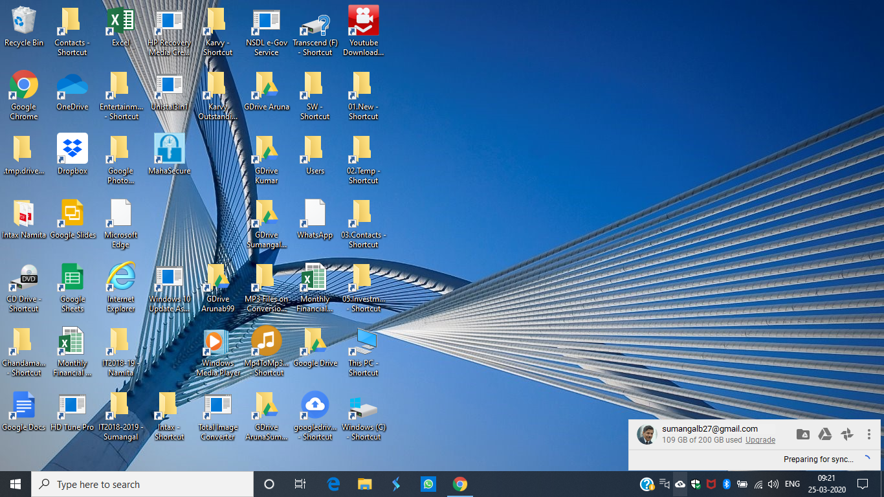Image resolution: width=884 pixels, height=497 pixels.
Task: Click the Upgrade link in Drive popup
Action: tap(760, 440)
